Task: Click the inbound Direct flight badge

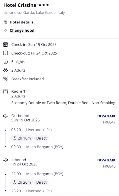Action: point(41,182)
